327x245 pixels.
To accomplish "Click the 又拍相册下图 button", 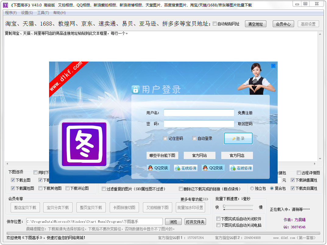I will 158,208.
